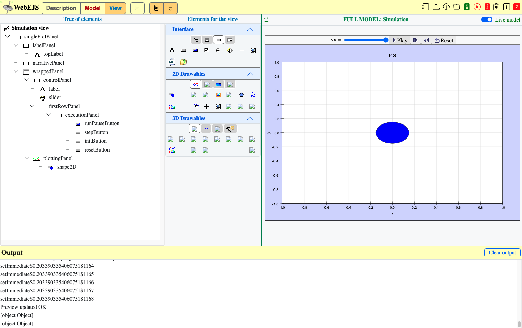Image resolution: width=522 pixels, height=328 pixels.
Task: Click the refresh icon next to FULL MODEL
Action: coord(267,20)
